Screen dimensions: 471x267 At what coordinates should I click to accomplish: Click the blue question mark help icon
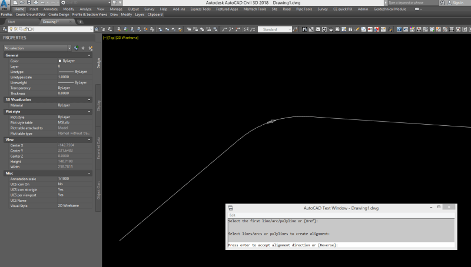(399, 29)
